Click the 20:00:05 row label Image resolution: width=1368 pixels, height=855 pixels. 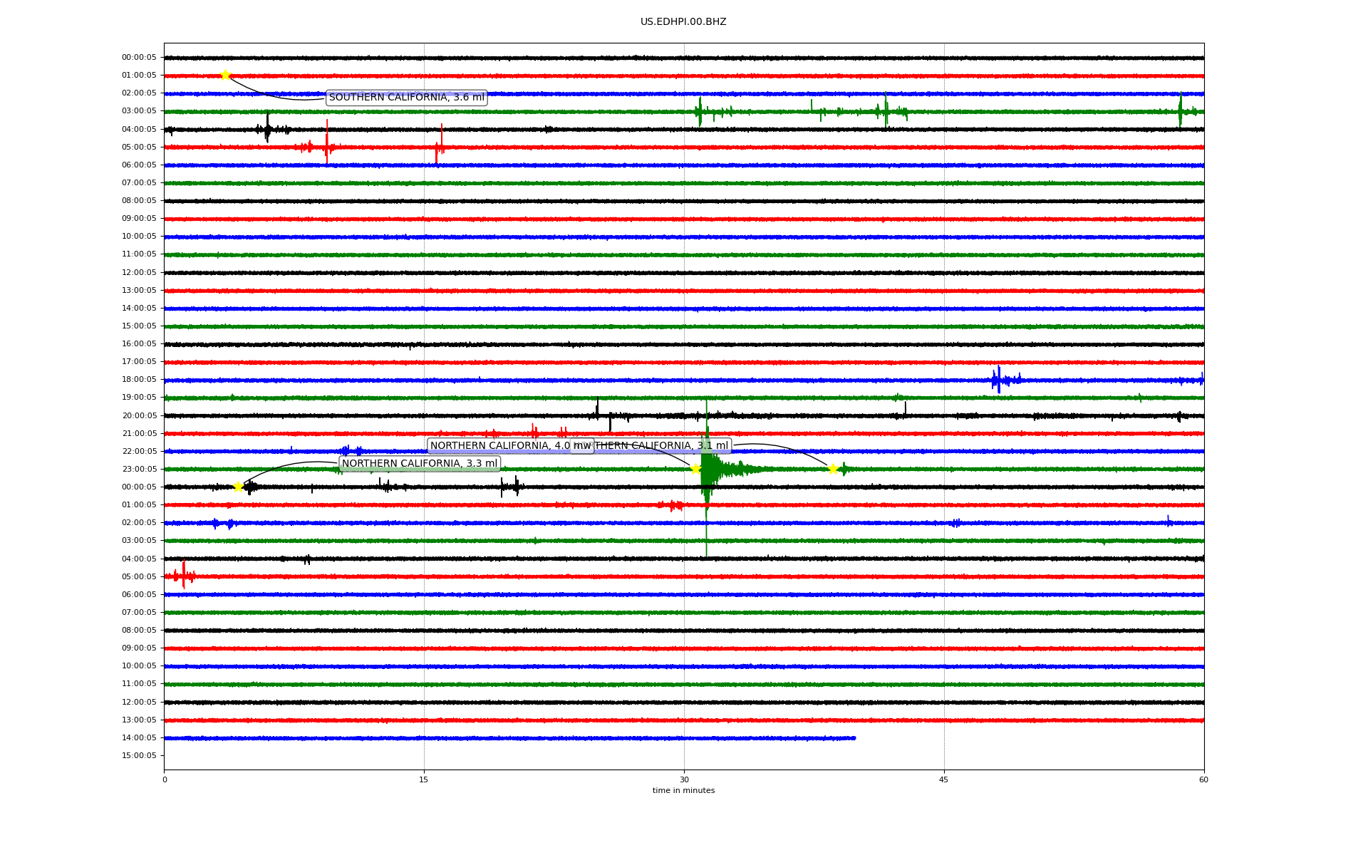coord(139,415)
